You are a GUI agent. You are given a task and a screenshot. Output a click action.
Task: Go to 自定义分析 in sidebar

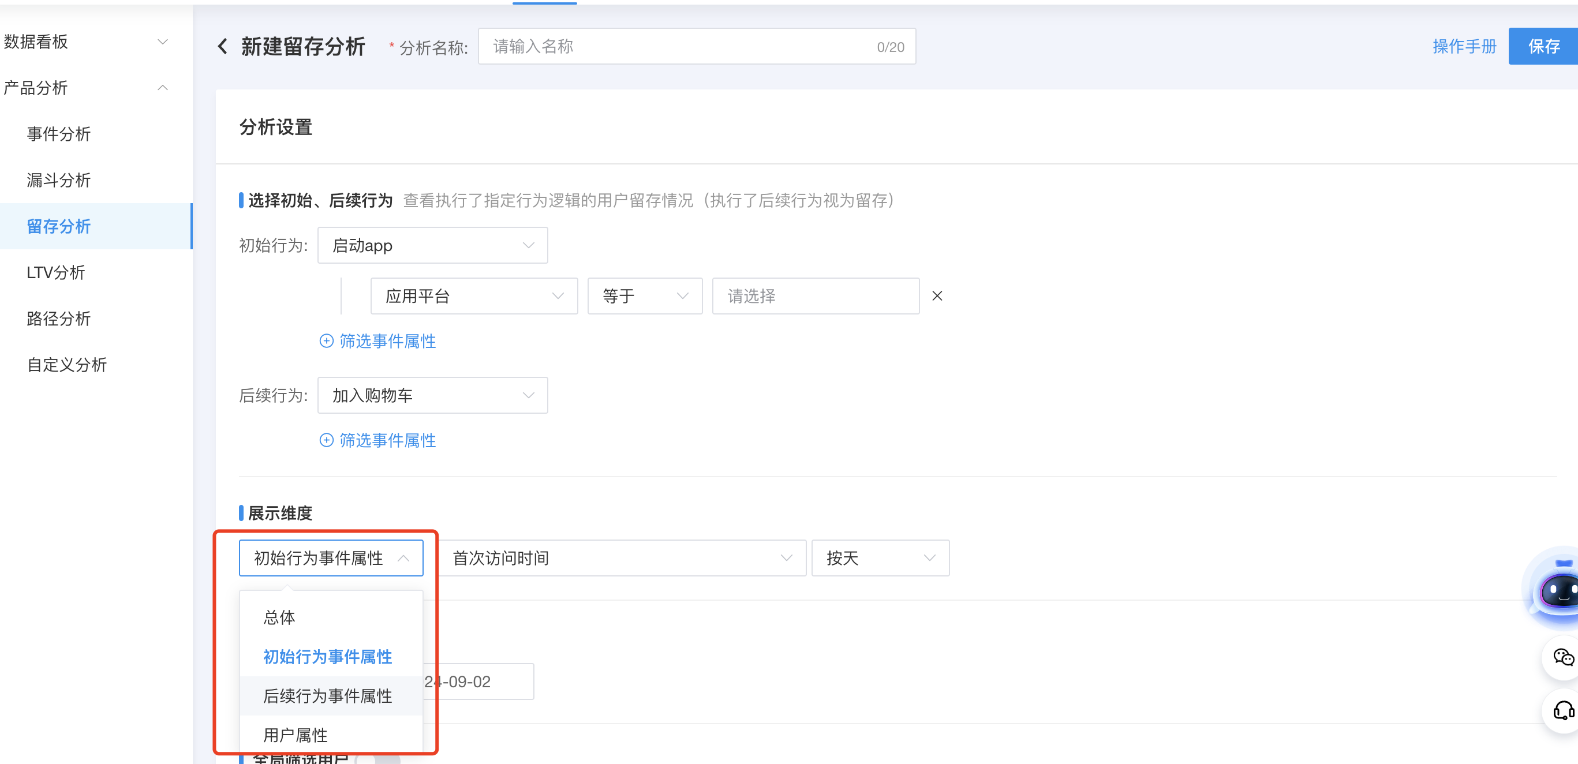67,365
